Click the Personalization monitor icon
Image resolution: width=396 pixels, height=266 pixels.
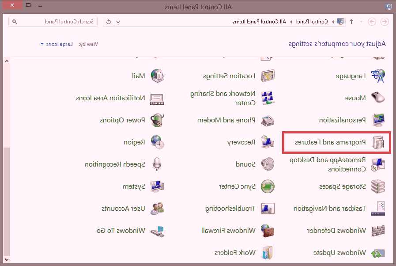tap(378, 120)
